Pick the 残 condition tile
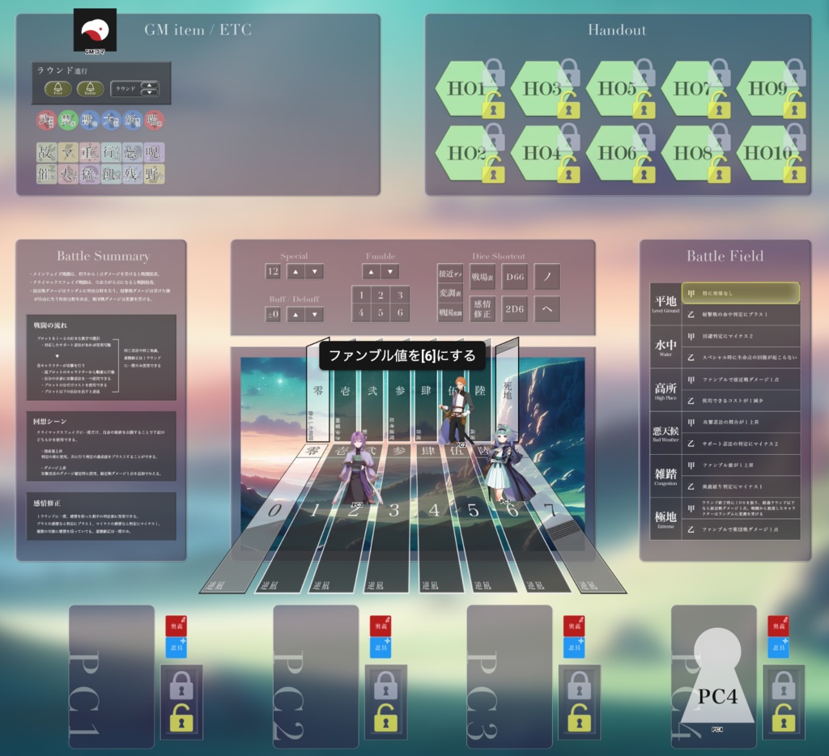 click(x=133, y=174)
